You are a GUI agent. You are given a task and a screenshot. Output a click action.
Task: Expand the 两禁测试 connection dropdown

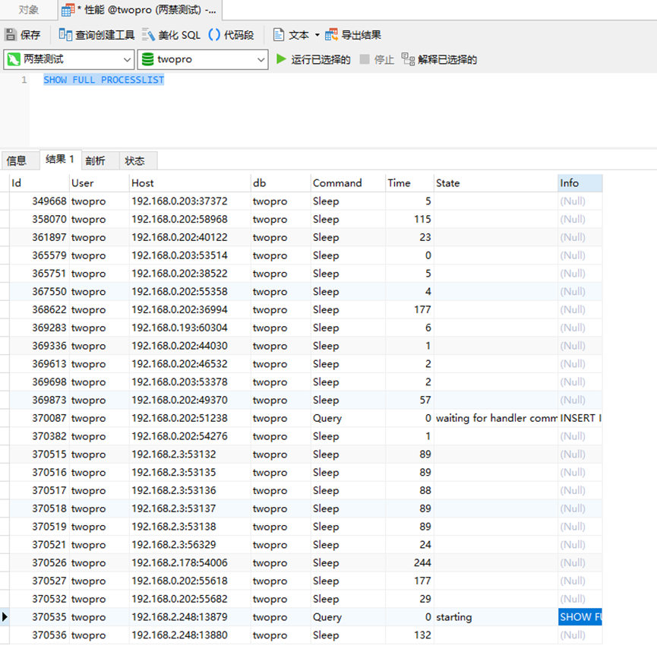point(127,59)
